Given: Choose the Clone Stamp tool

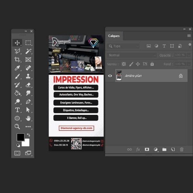Looking at the screenshot, I should 28,76.
